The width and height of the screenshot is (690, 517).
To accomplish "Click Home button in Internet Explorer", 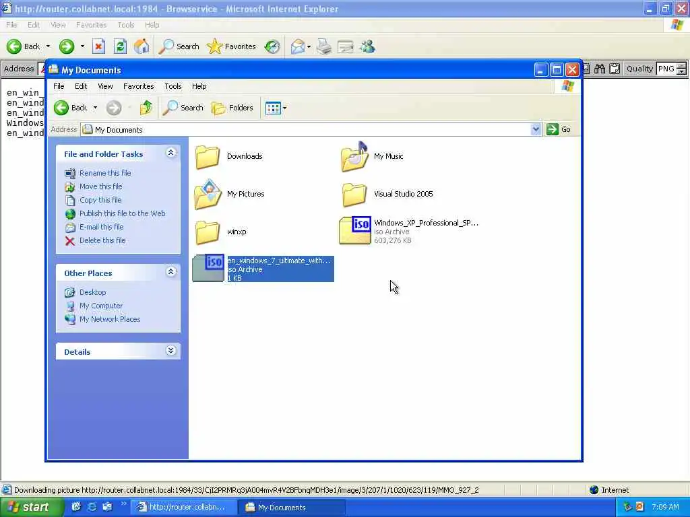I will [x=142, y=46].
